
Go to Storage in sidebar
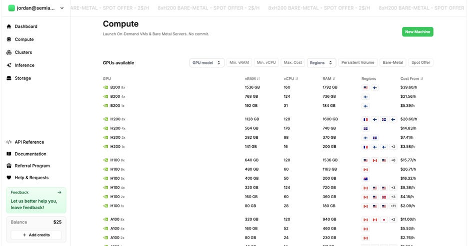click(23, 78)
